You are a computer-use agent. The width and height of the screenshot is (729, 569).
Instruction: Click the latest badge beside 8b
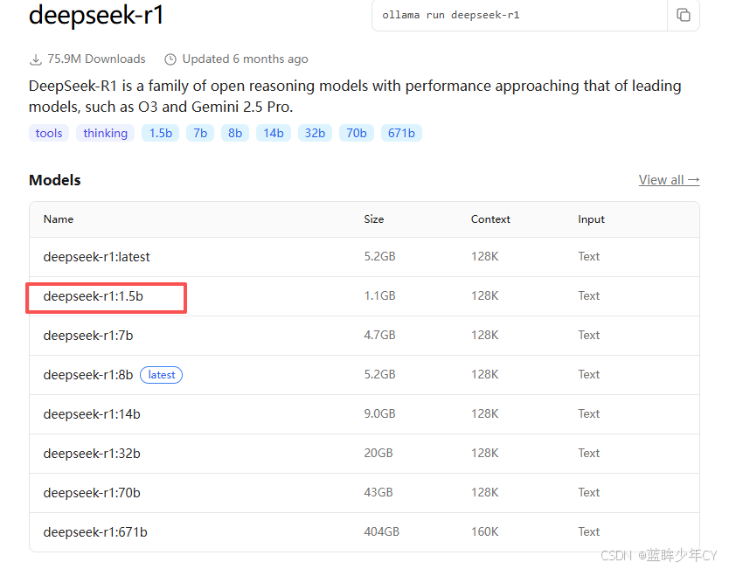pyautogui.click(x=162, y=375)
